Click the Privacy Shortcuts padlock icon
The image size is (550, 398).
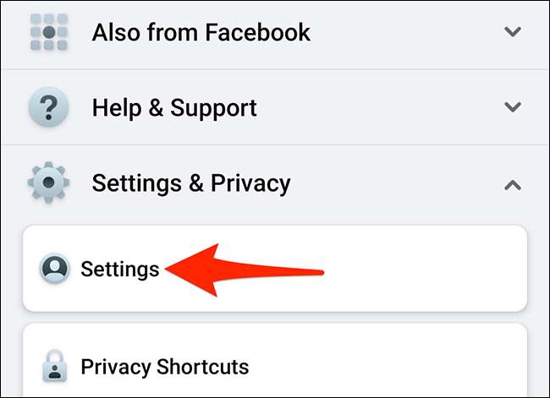tap(54, 366)
